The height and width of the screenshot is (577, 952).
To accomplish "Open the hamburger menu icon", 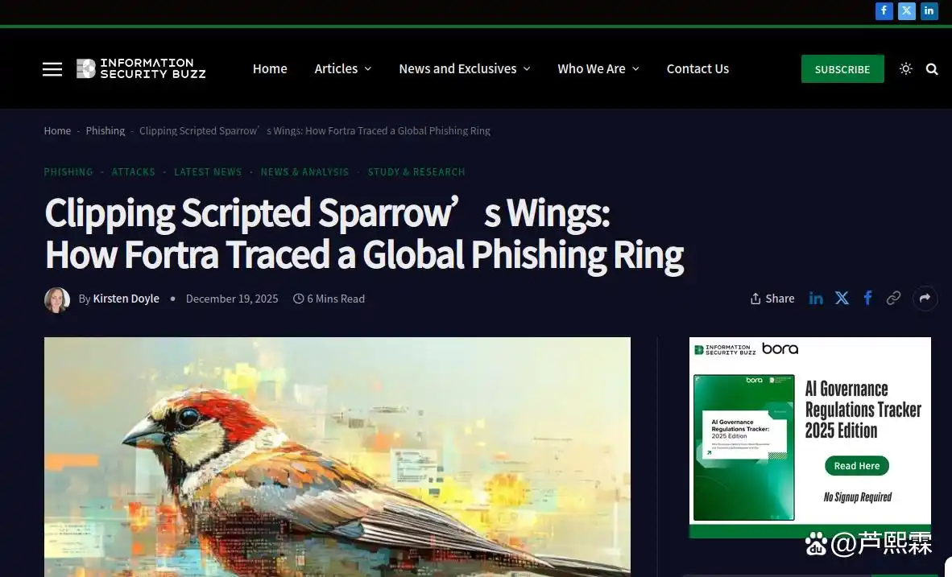I will click(52, 69).
